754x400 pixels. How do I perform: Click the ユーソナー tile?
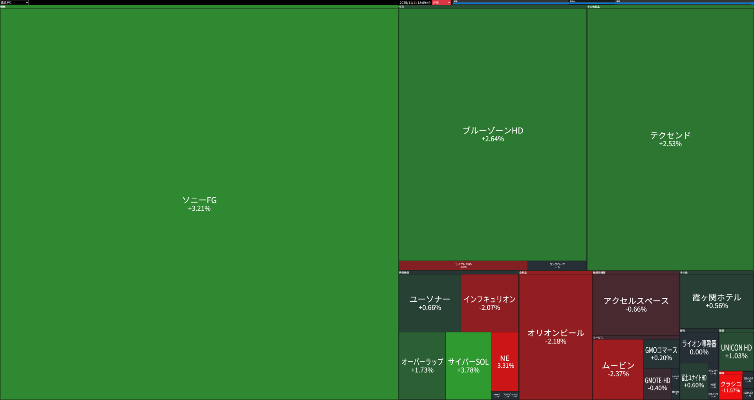[x=430, y=303]
